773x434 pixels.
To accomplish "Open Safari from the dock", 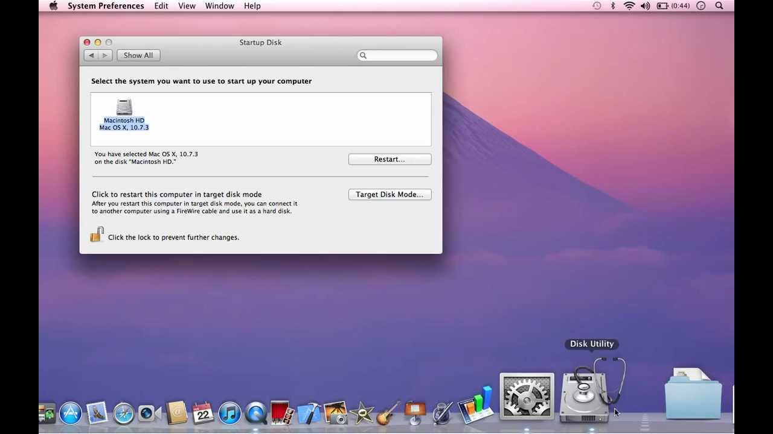I will point(124,414).
